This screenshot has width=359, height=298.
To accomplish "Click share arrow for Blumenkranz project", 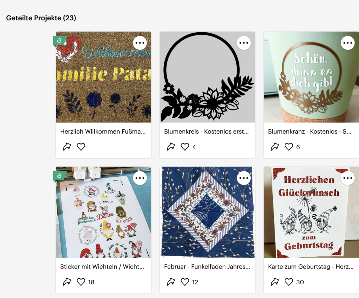I will (275, 147).
